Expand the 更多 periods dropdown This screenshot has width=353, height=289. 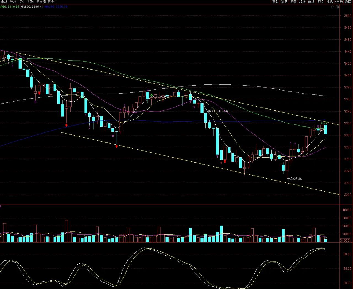52,2
